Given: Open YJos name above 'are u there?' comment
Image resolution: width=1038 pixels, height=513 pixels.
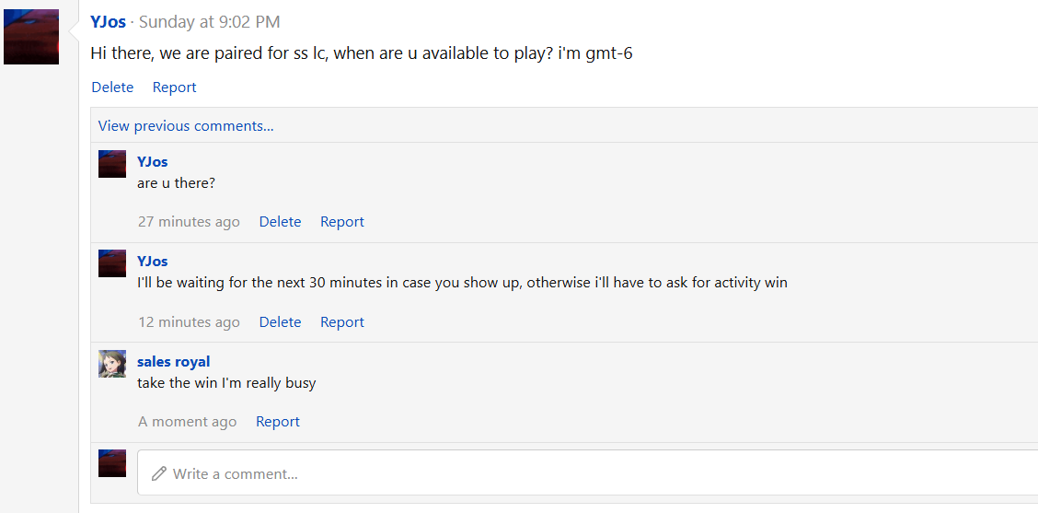Looking at the screenshot, I should [x=152, y=161].
